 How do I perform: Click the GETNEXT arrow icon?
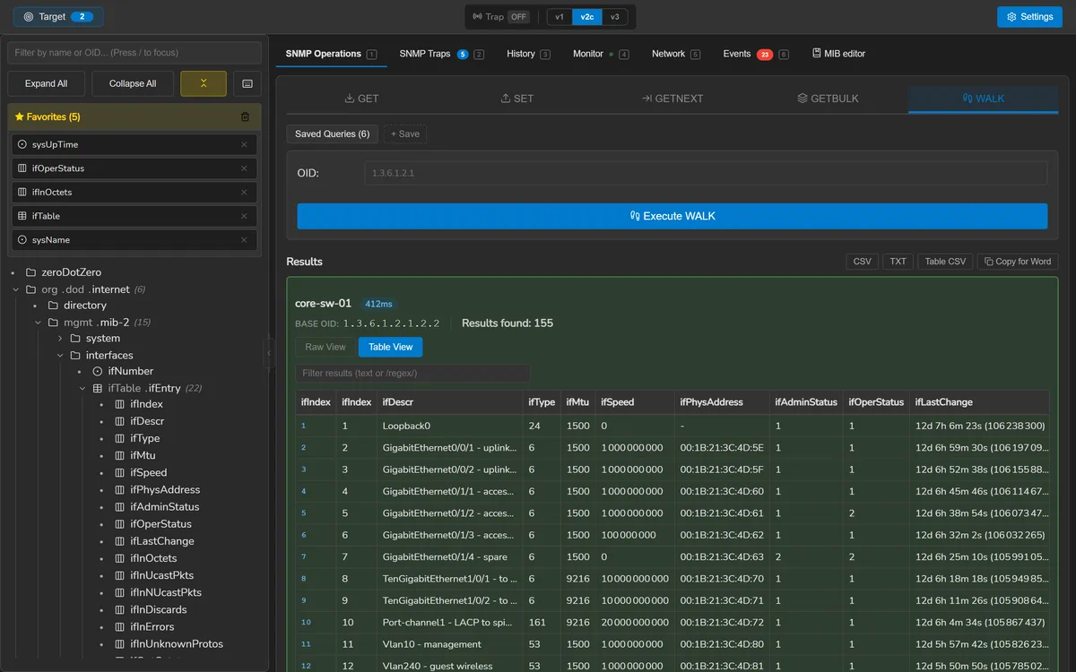pos(646,99)
